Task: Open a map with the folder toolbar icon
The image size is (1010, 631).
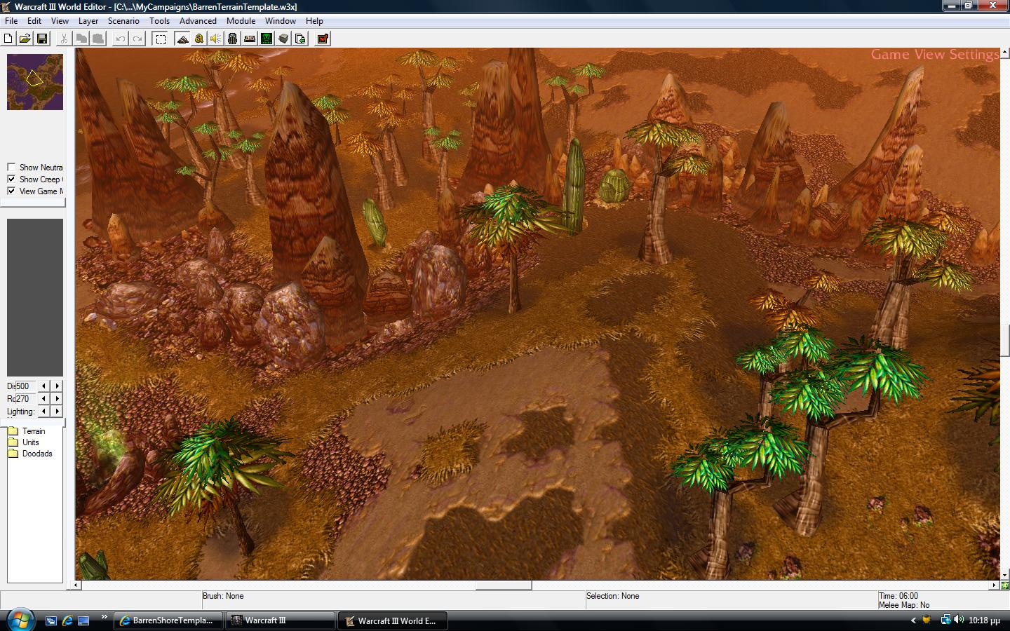Action: [x=25, y=39]
